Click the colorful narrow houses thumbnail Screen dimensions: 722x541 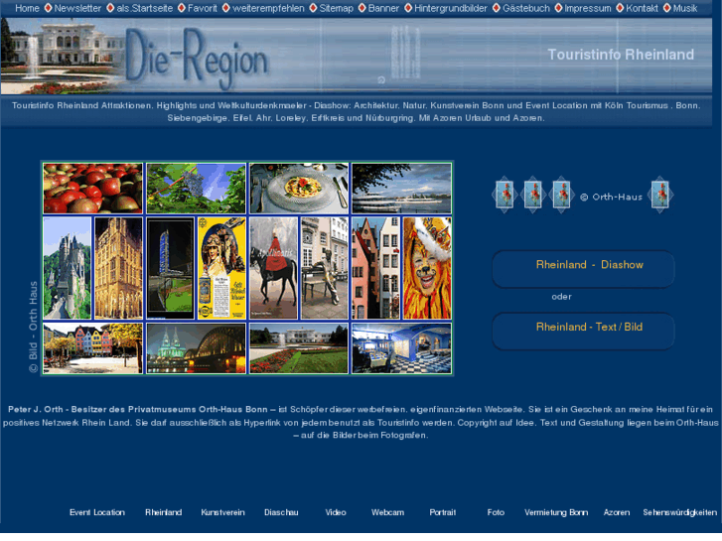pyautogui.click(x=375, y=268)
